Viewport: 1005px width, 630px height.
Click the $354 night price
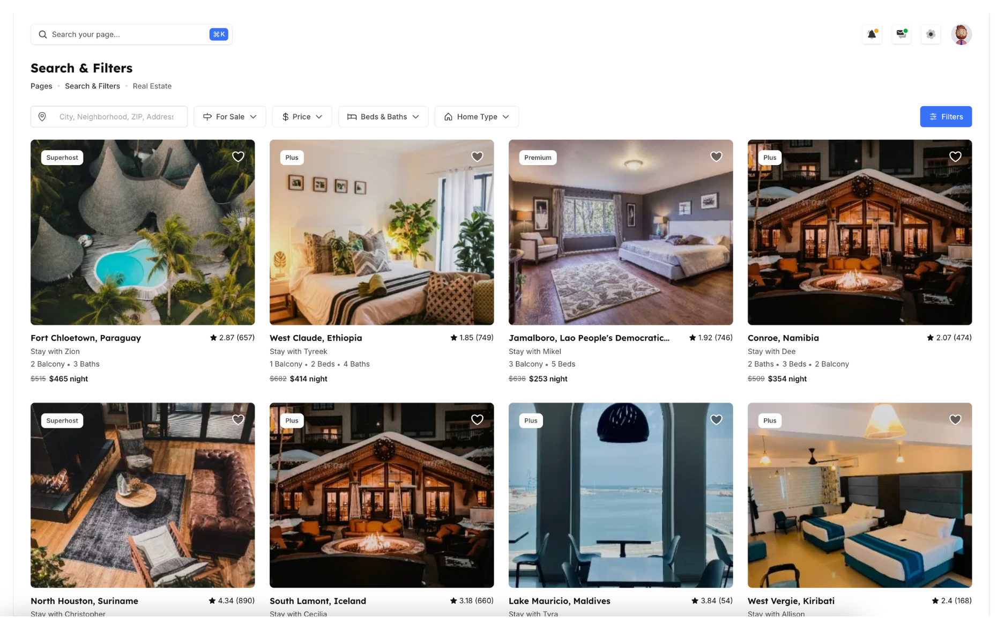787,379
